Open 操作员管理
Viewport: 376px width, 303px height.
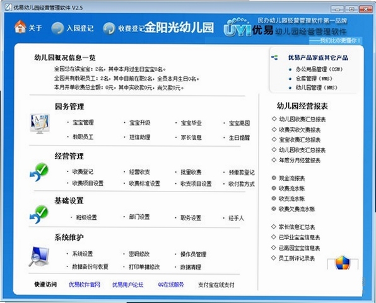click(x=194, y=254)
